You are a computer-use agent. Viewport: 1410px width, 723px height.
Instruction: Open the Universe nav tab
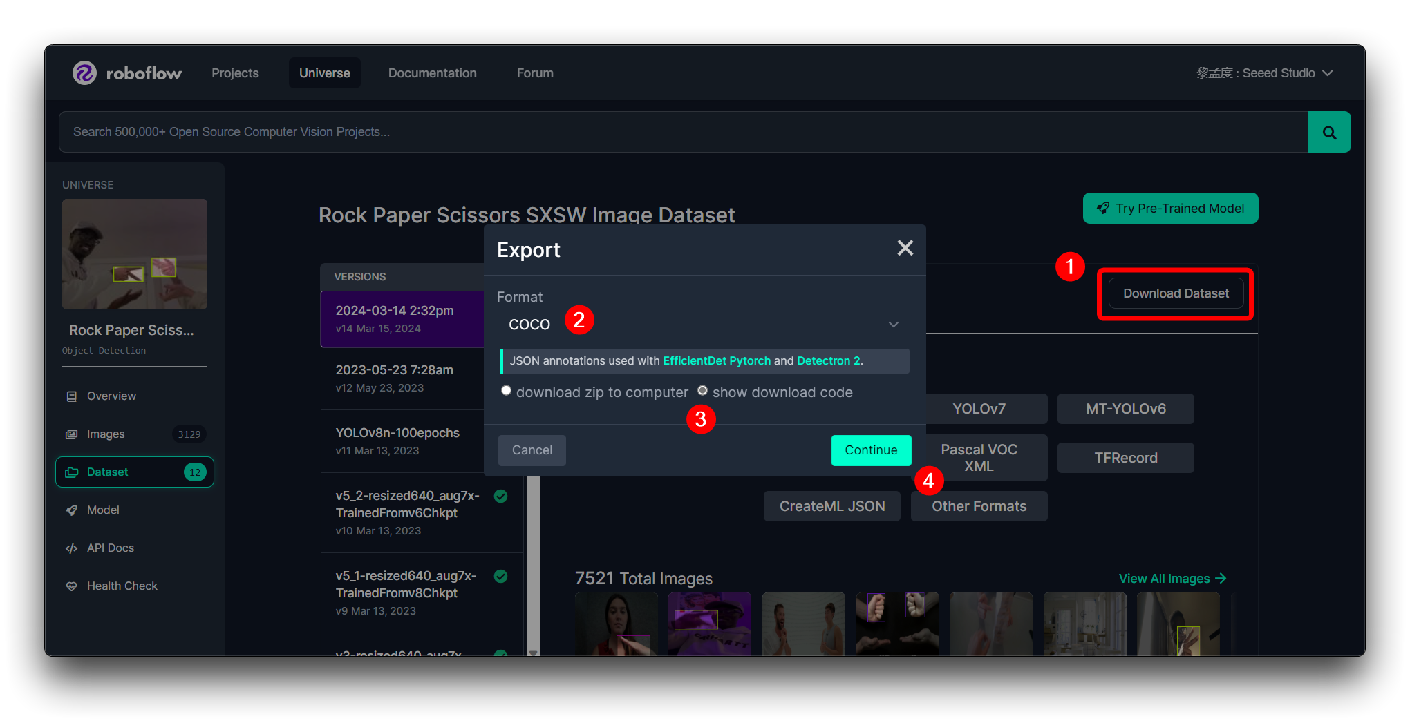pos(324,73)
